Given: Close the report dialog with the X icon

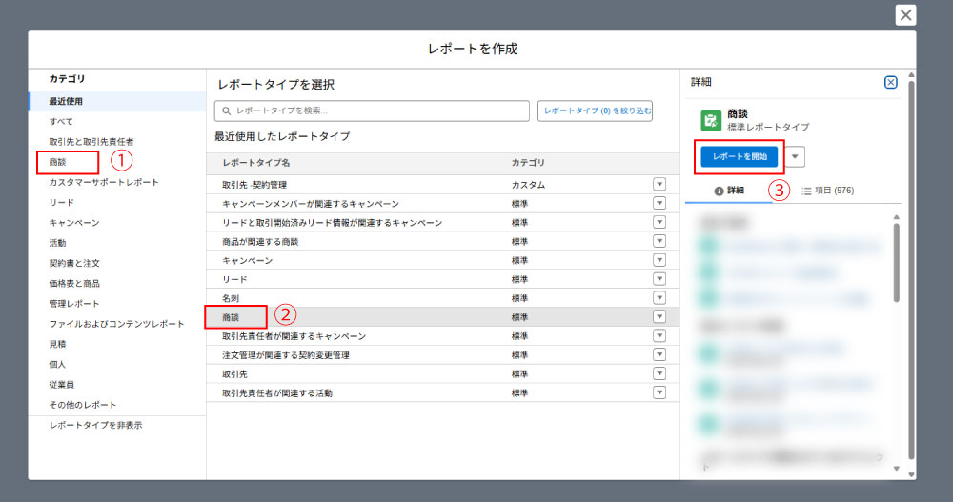Looking at the screenshot, I should pyautogui.click(x=905, y=15).
